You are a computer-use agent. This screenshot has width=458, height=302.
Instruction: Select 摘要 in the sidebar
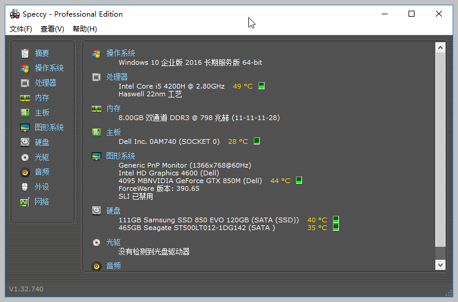[x=42, y=53]
